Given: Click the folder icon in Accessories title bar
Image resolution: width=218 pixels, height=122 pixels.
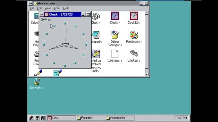Looking at the screenshot, I should click(x=35, y=3).
